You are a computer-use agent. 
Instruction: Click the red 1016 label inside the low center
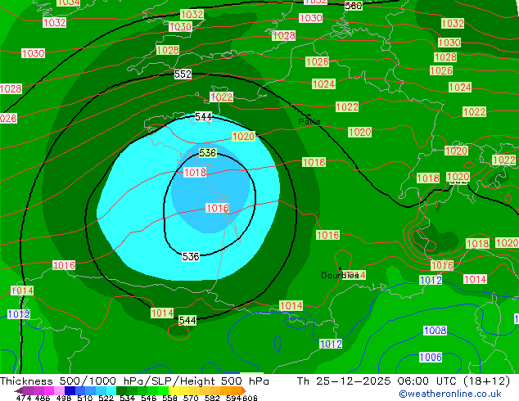[217, 209]
